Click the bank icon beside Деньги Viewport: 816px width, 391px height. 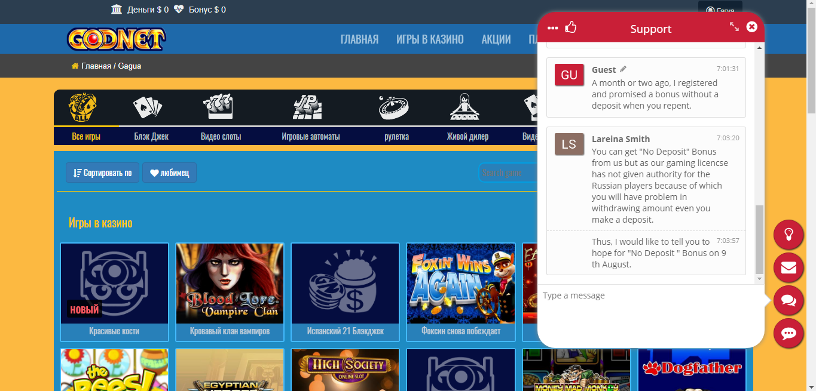pyautogui.click(x=117, y=10)
